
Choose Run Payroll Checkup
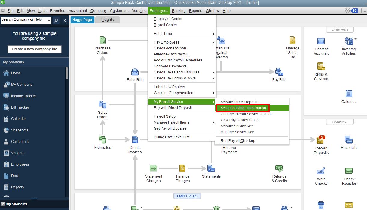click(x=238, y=141)
